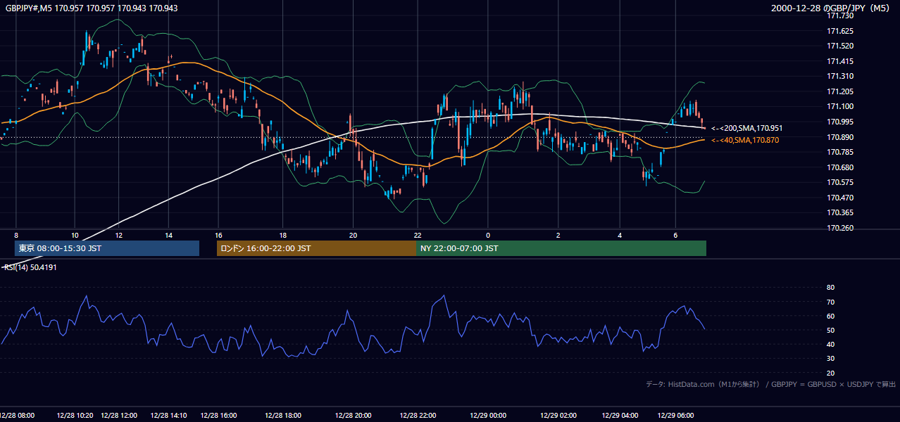
Task: Click the 171.625 price axis value
Action: point(839,31)
